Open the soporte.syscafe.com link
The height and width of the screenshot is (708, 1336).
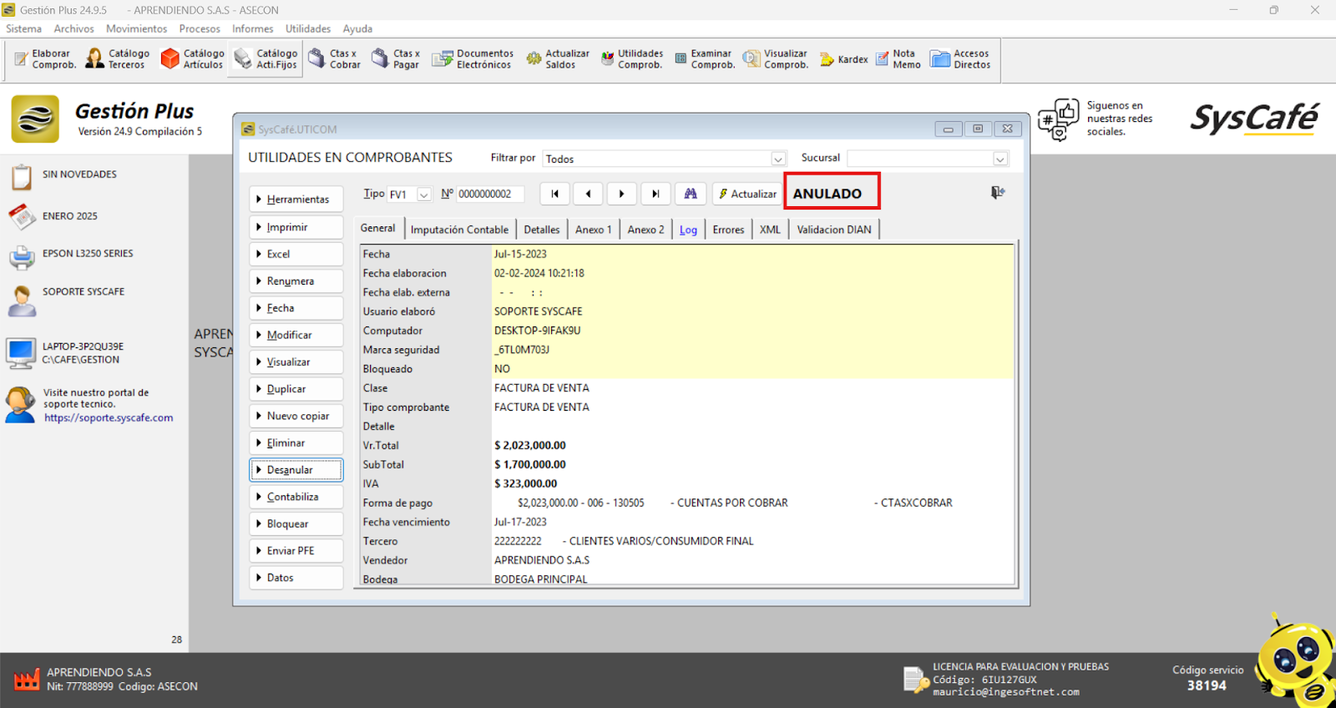[109, 418]
